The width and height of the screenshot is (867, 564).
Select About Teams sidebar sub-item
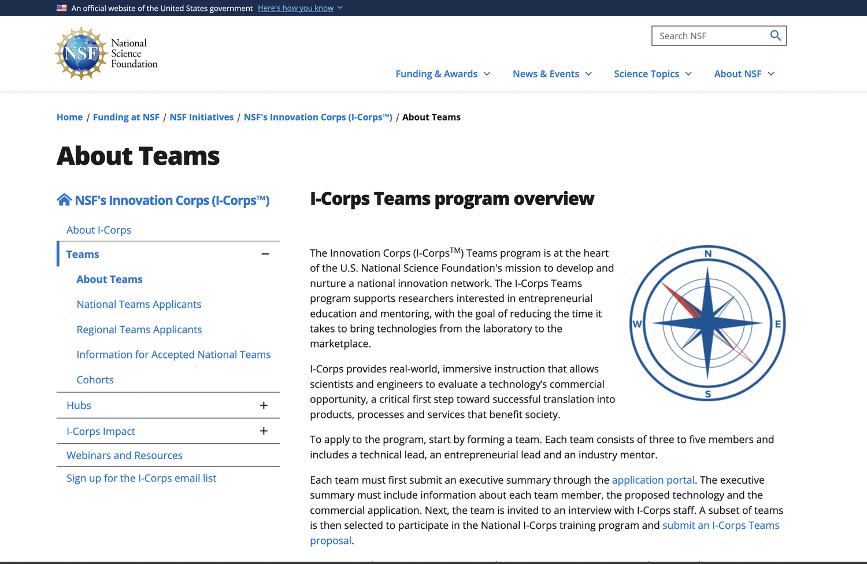[x=110, y=279]
